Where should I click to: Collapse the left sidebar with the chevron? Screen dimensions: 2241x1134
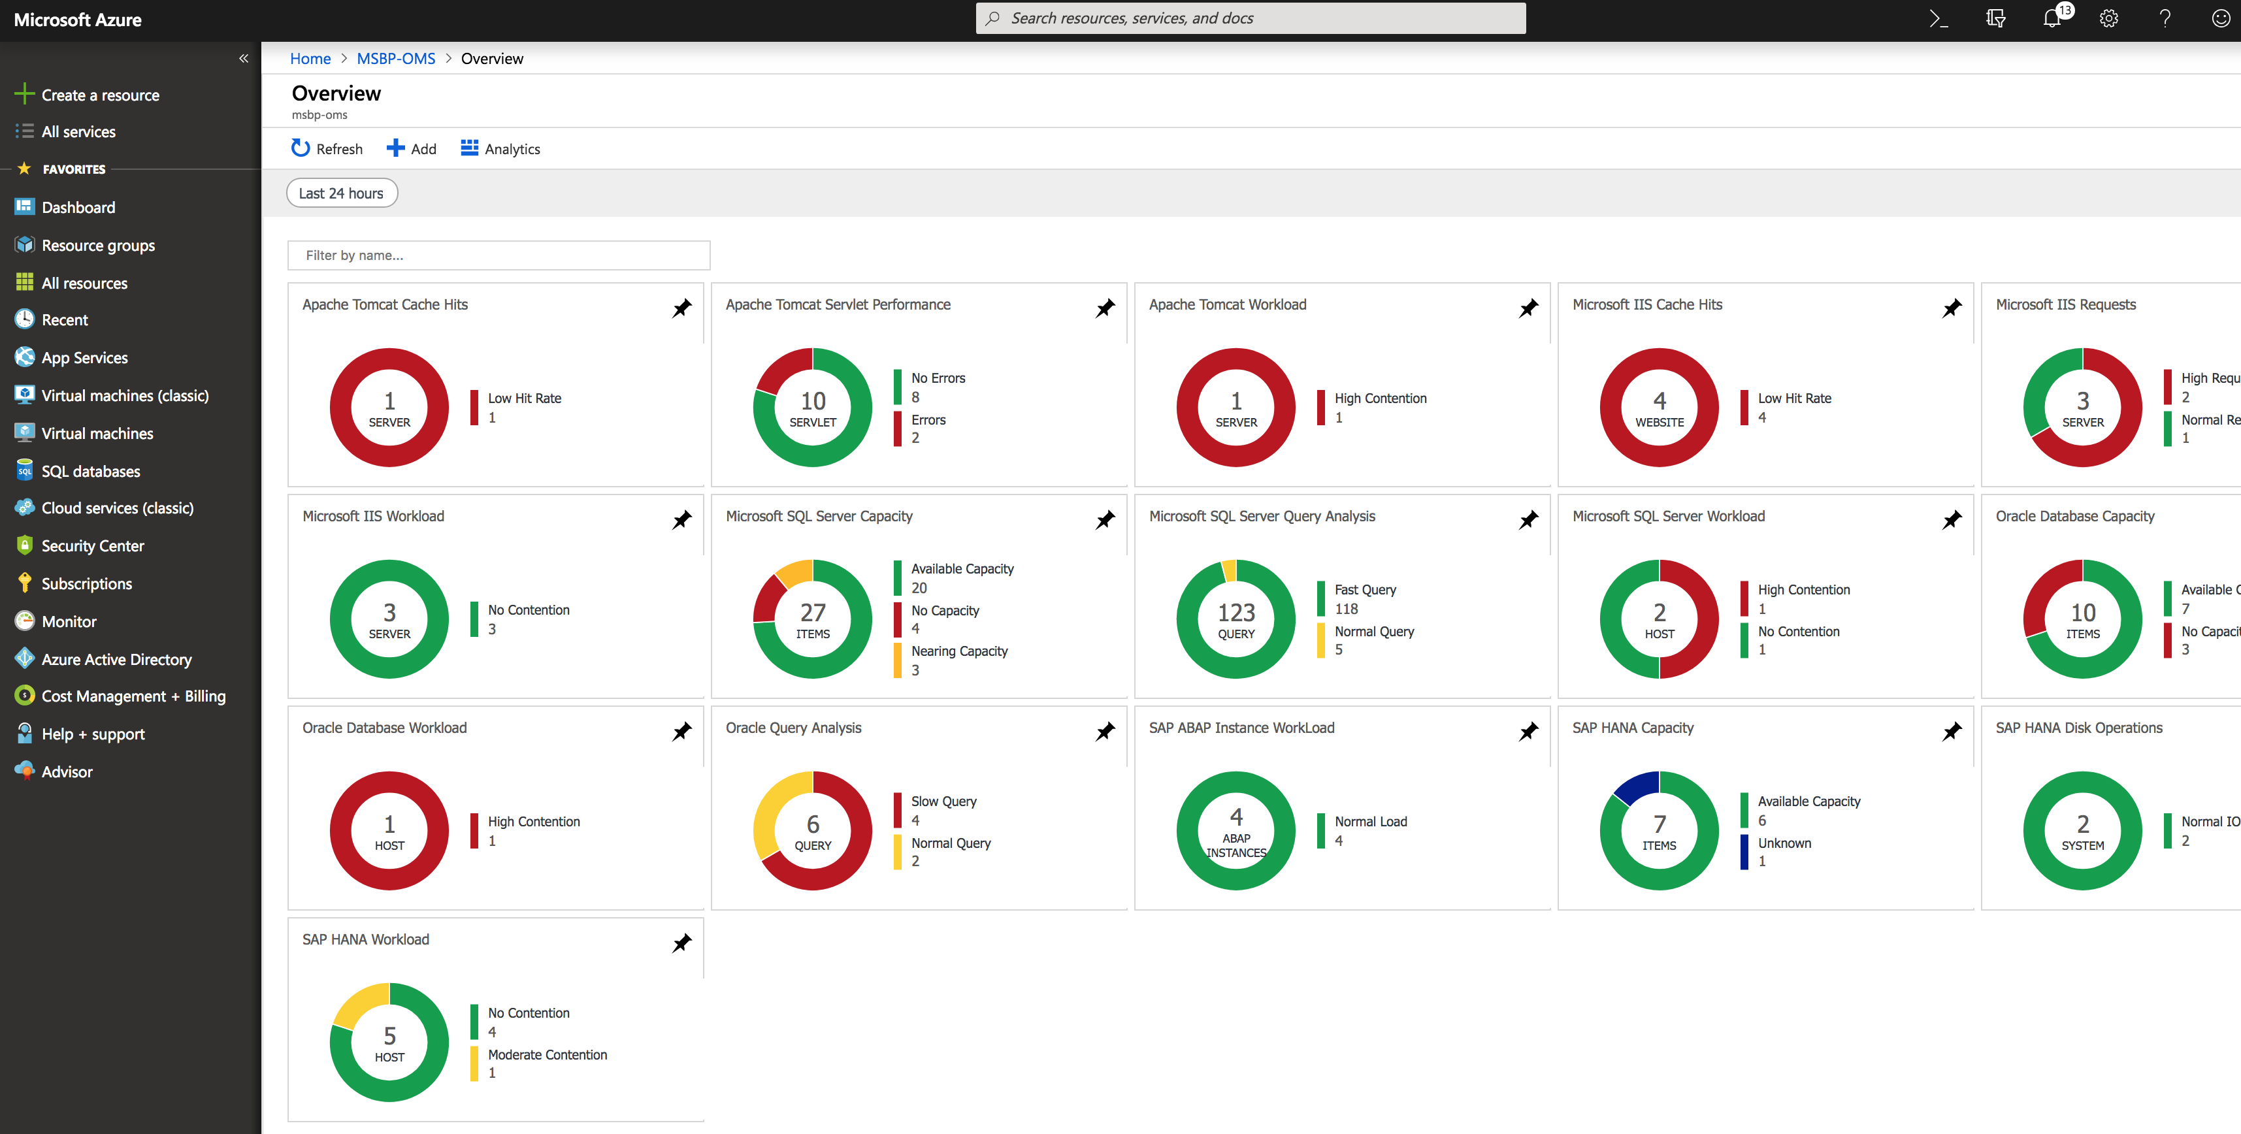point(244,58)
